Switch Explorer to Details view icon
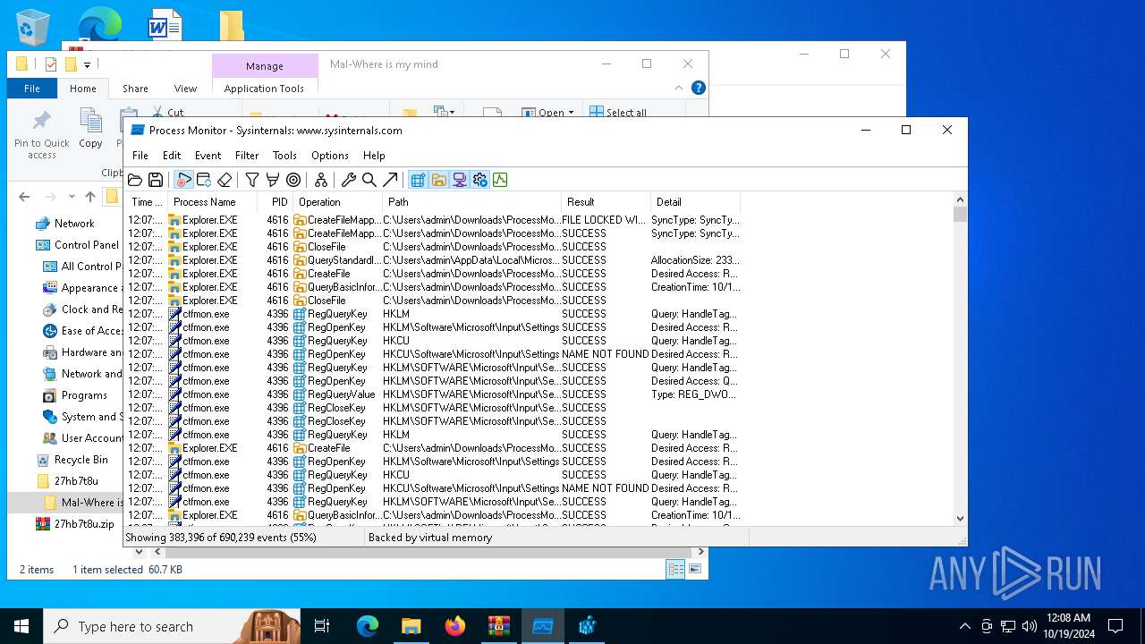 click(x=675, y=569)
